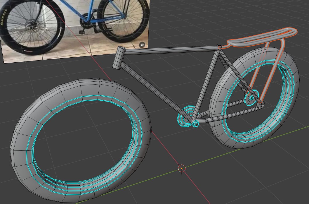
Task: Select the cyan rear hub mesh
Action: pos(251,97)
